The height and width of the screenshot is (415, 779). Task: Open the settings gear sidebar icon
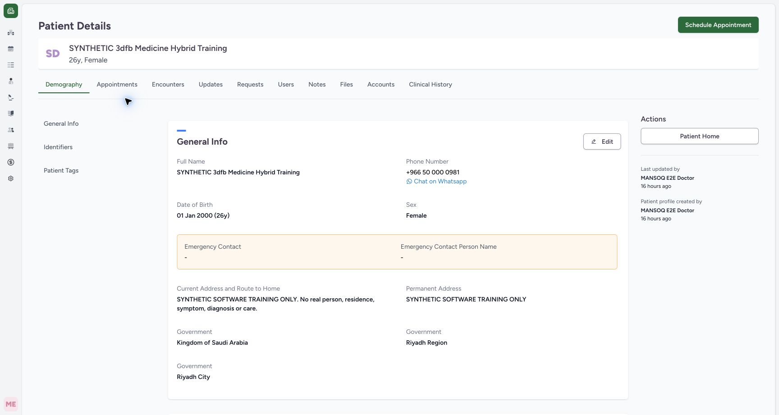coord(11,178)
